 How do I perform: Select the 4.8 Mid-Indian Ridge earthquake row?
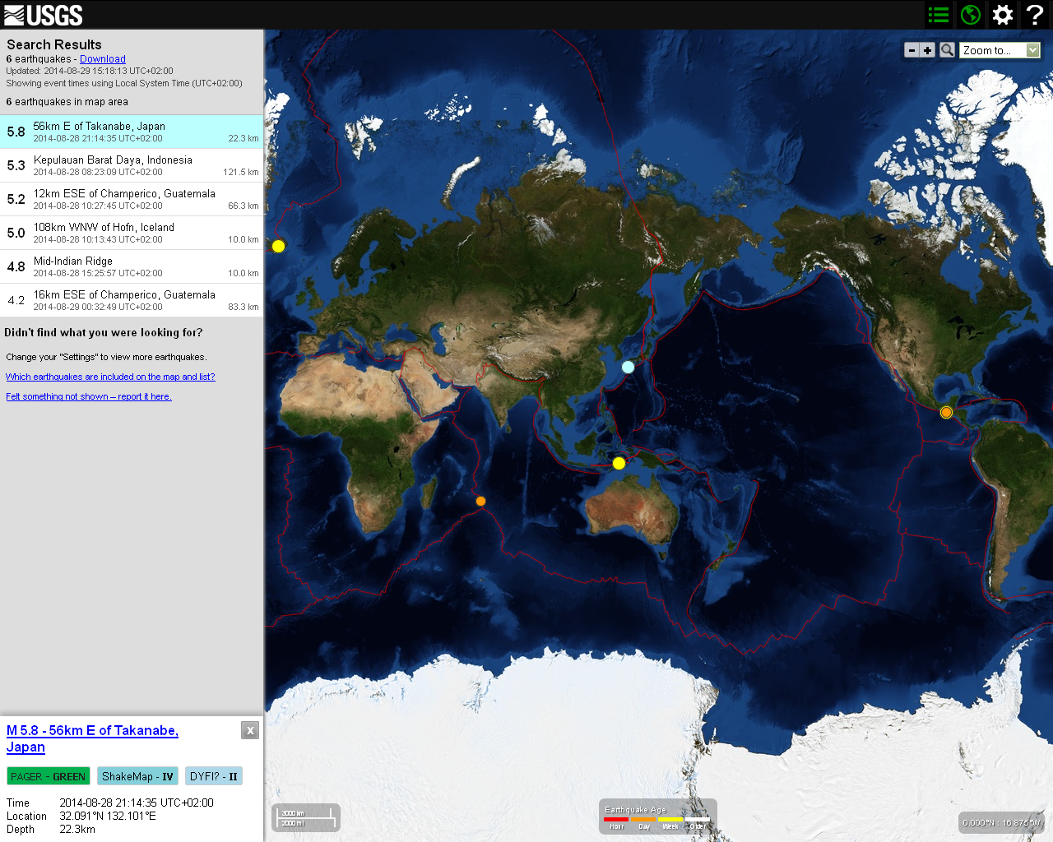tap(132, 266)
